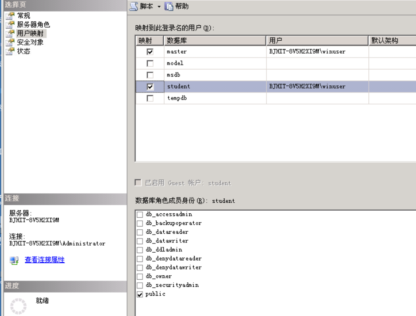Viewport: 416px width, 316px height.
Task: Select the msdb database name cell
Action: pyautogui.click(x=215, y=75)
